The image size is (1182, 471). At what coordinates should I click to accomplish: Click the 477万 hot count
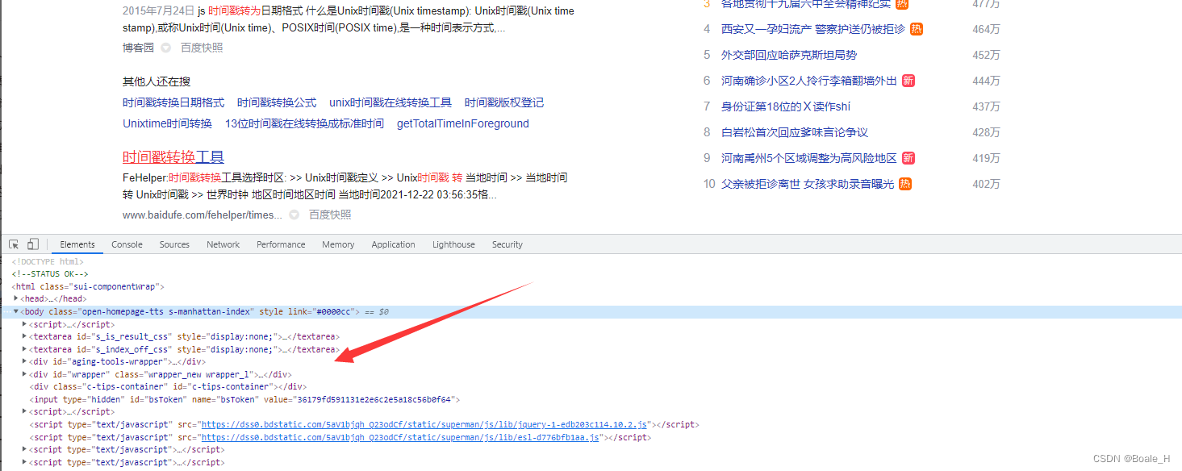pyautogui.click(x=986, y=4)
